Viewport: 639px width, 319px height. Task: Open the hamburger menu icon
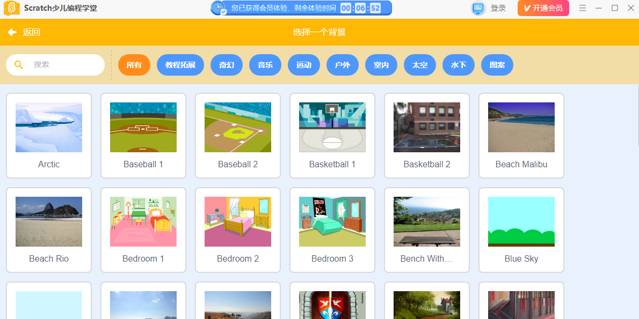[x=583, y=8]
